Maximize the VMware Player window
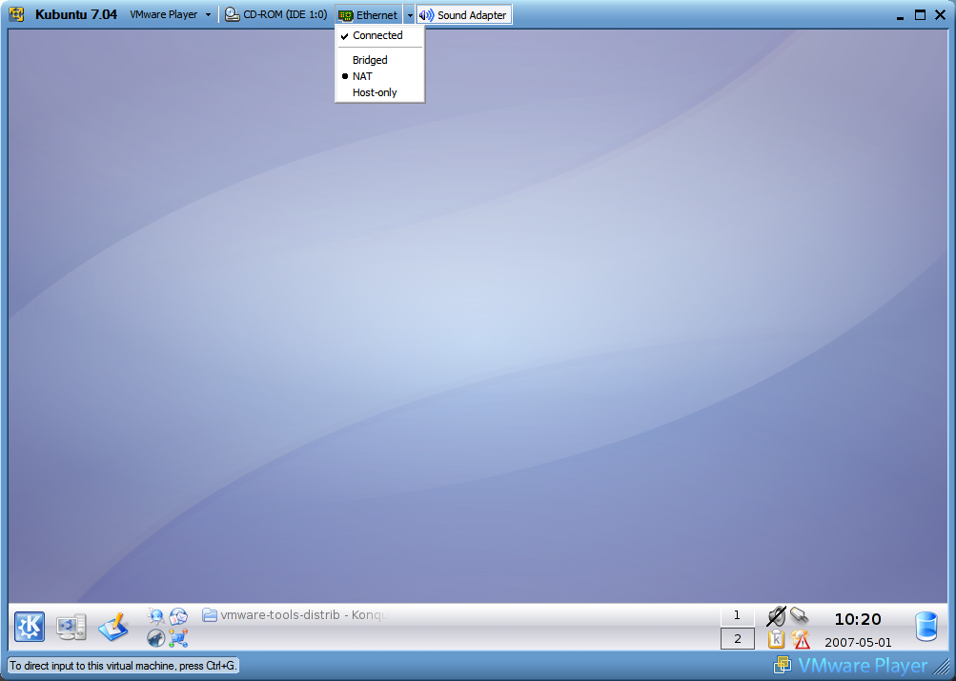Viewport: 956px width, 681px height. tap(920, 15)
